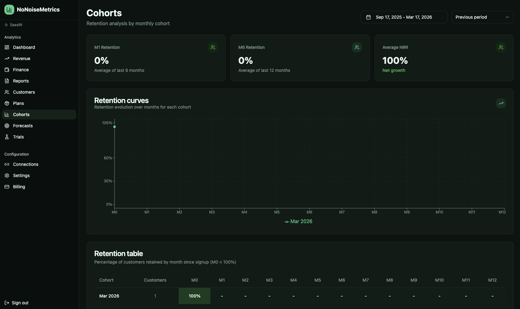Expand the Previous period dropdown
The height and width of the screenshot is (309, 520).
[482, 17]
